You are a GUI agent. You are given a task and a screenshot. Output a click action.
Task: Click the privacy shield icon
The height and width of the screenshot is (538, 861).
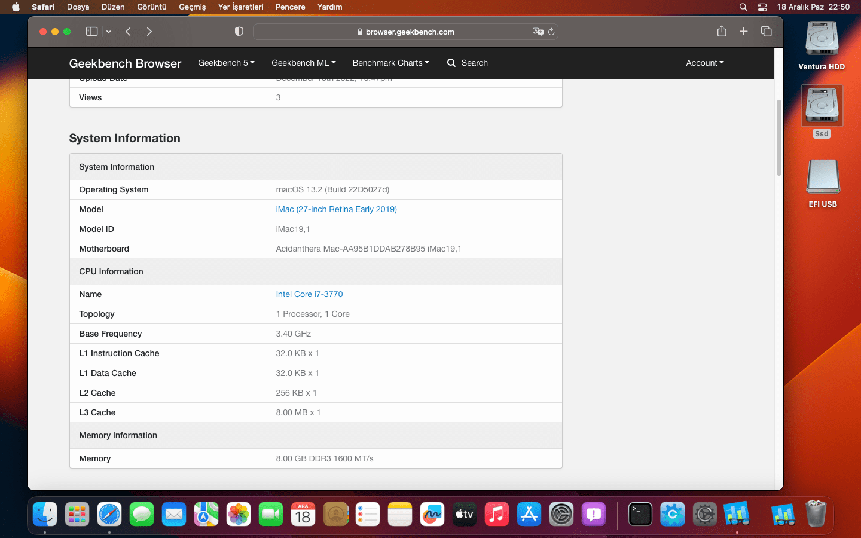(x=239, y=32)
